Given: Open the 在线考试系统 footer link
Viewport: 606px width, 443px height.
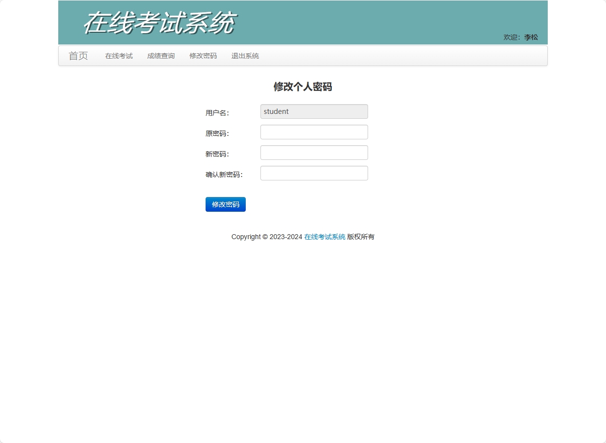Looking at the screenshot, I should [324, 237].
